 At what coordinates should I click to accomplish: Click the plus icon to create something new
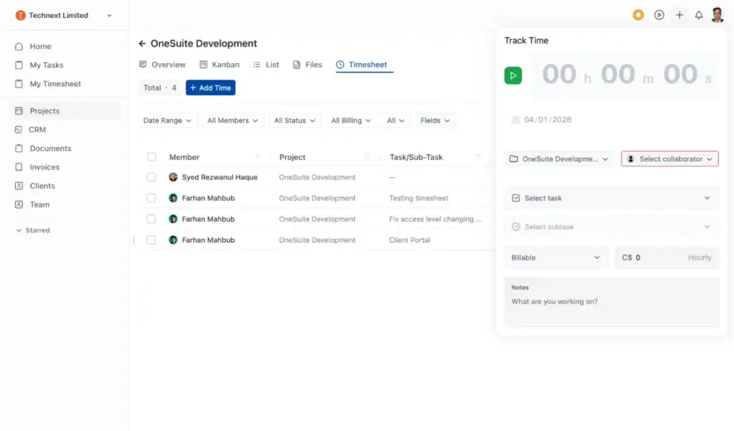coord(680,14)
